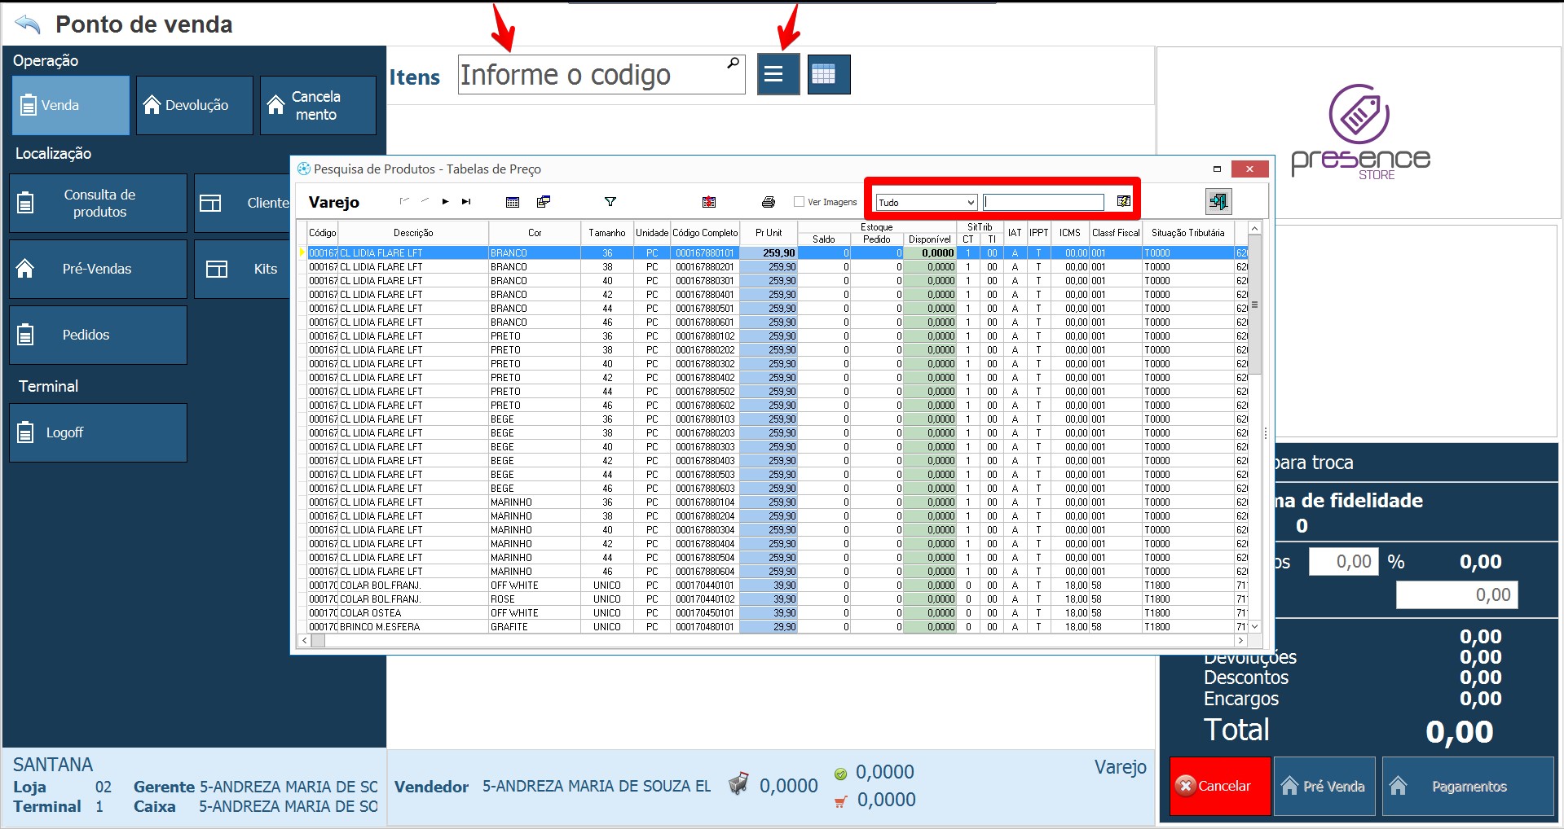The height and width of the screenshot is (829, 1564).
Task: Open the Kits lookup
Action: [242, 269]
